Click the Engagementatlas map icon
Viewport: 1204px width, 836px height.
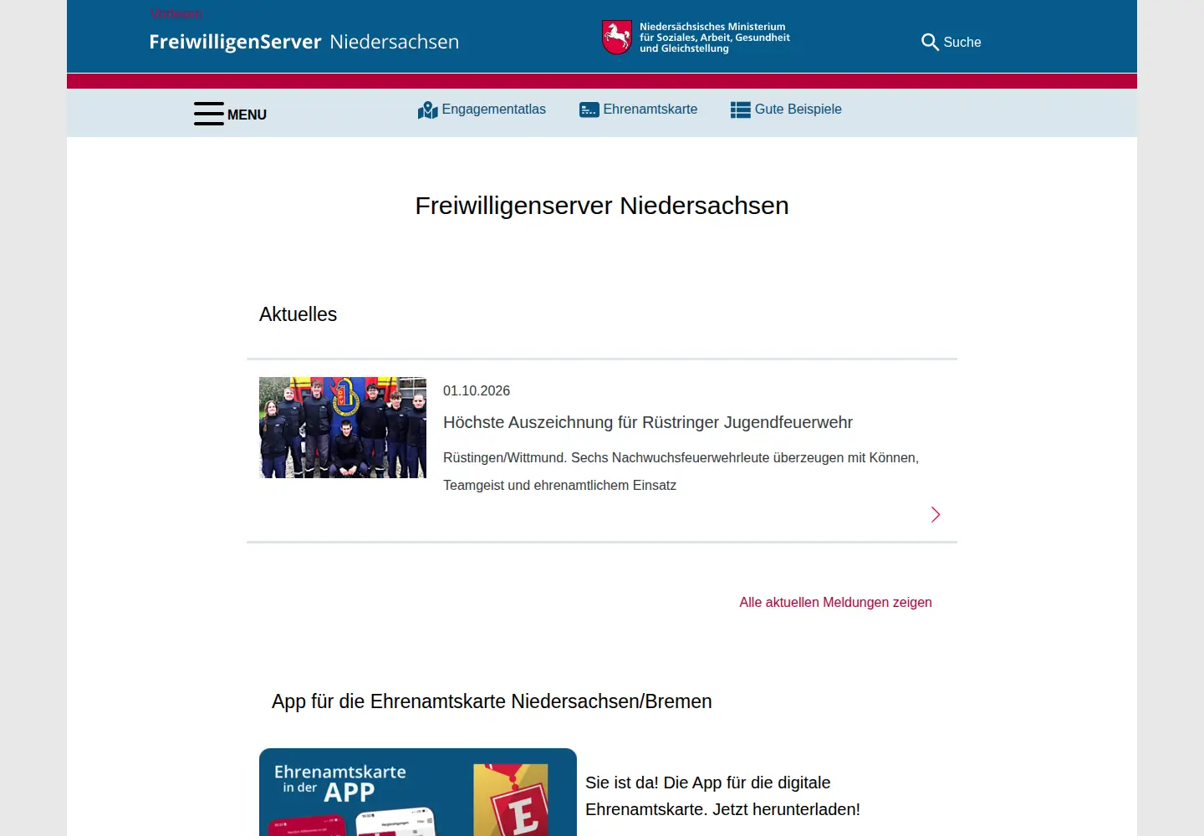(x=428, y=110)
